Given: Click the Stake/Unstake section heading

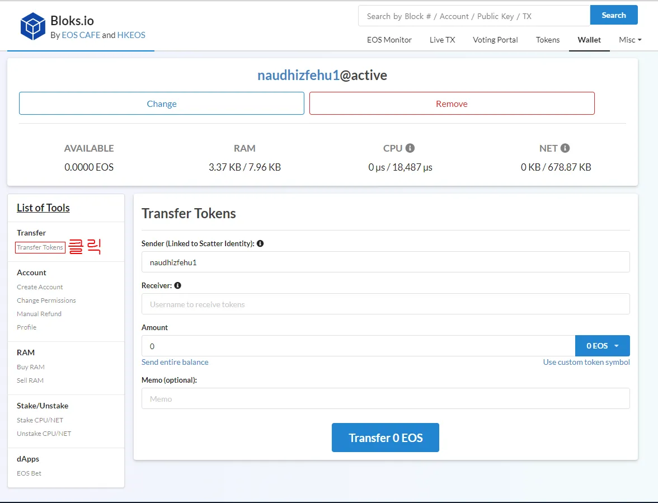Looking at the screenshot, I should tap(43, 406).
